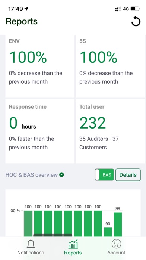Click the Details button

[x=128, y=175]
